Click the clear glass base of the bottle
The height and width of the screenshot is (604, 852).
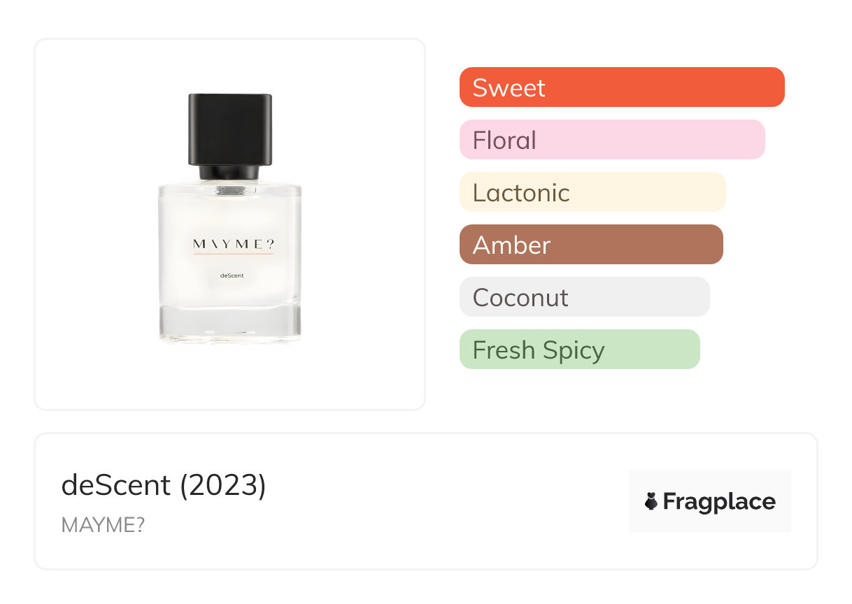[229, 324]
